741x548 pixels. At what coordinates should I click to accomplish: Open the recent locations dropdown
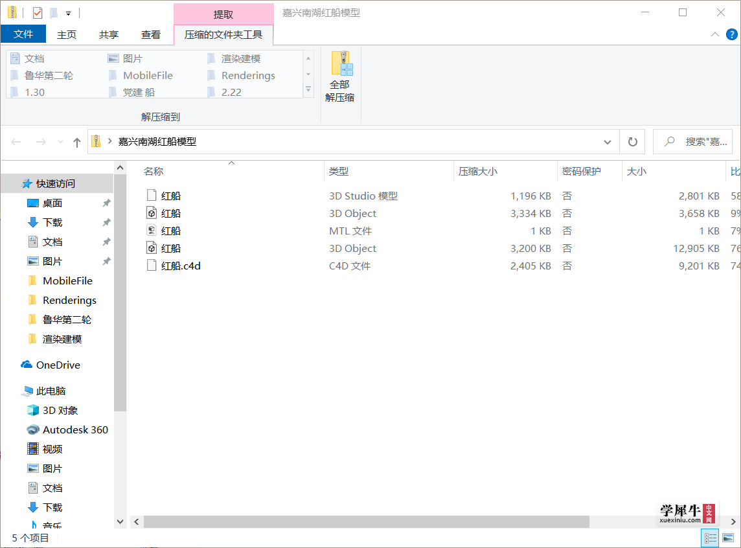(x=60, y=142)
